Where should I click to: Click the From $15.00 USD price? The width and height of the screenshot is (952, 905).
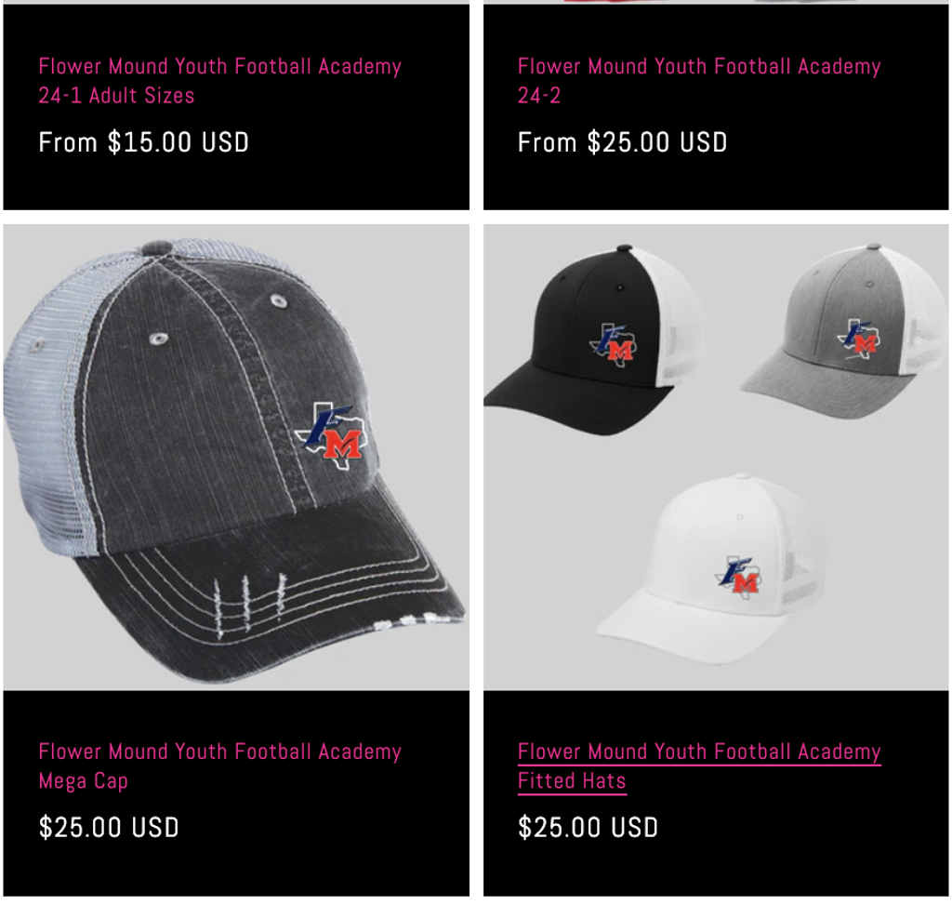click(144, 142)
